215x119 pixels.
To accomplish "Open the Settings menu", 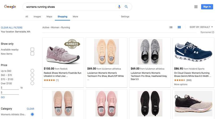I will tap(125, 17).
